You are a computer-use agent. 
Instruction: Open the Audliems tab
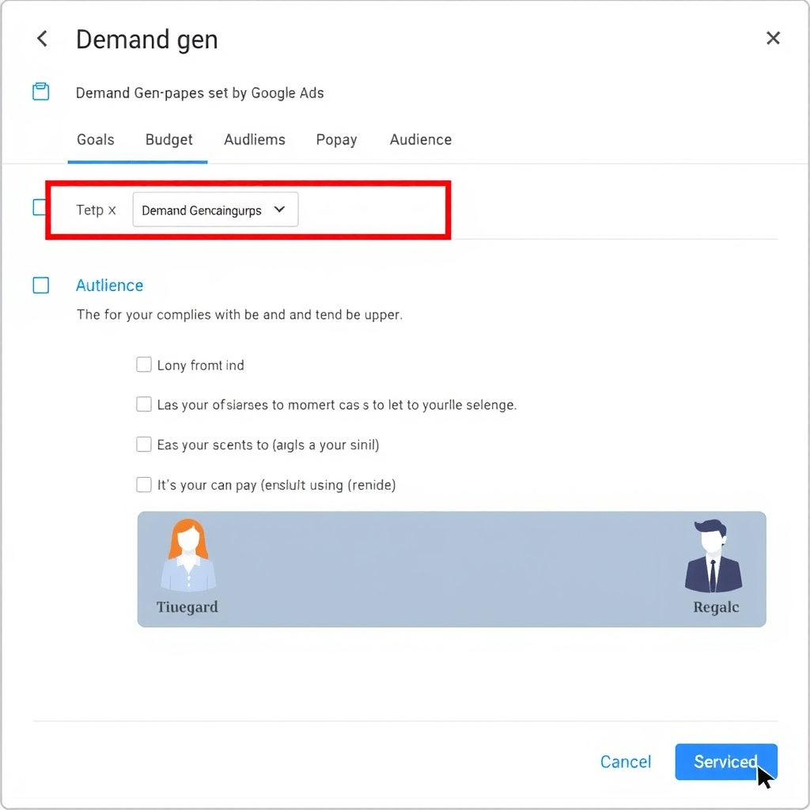(x=255, y=139)
